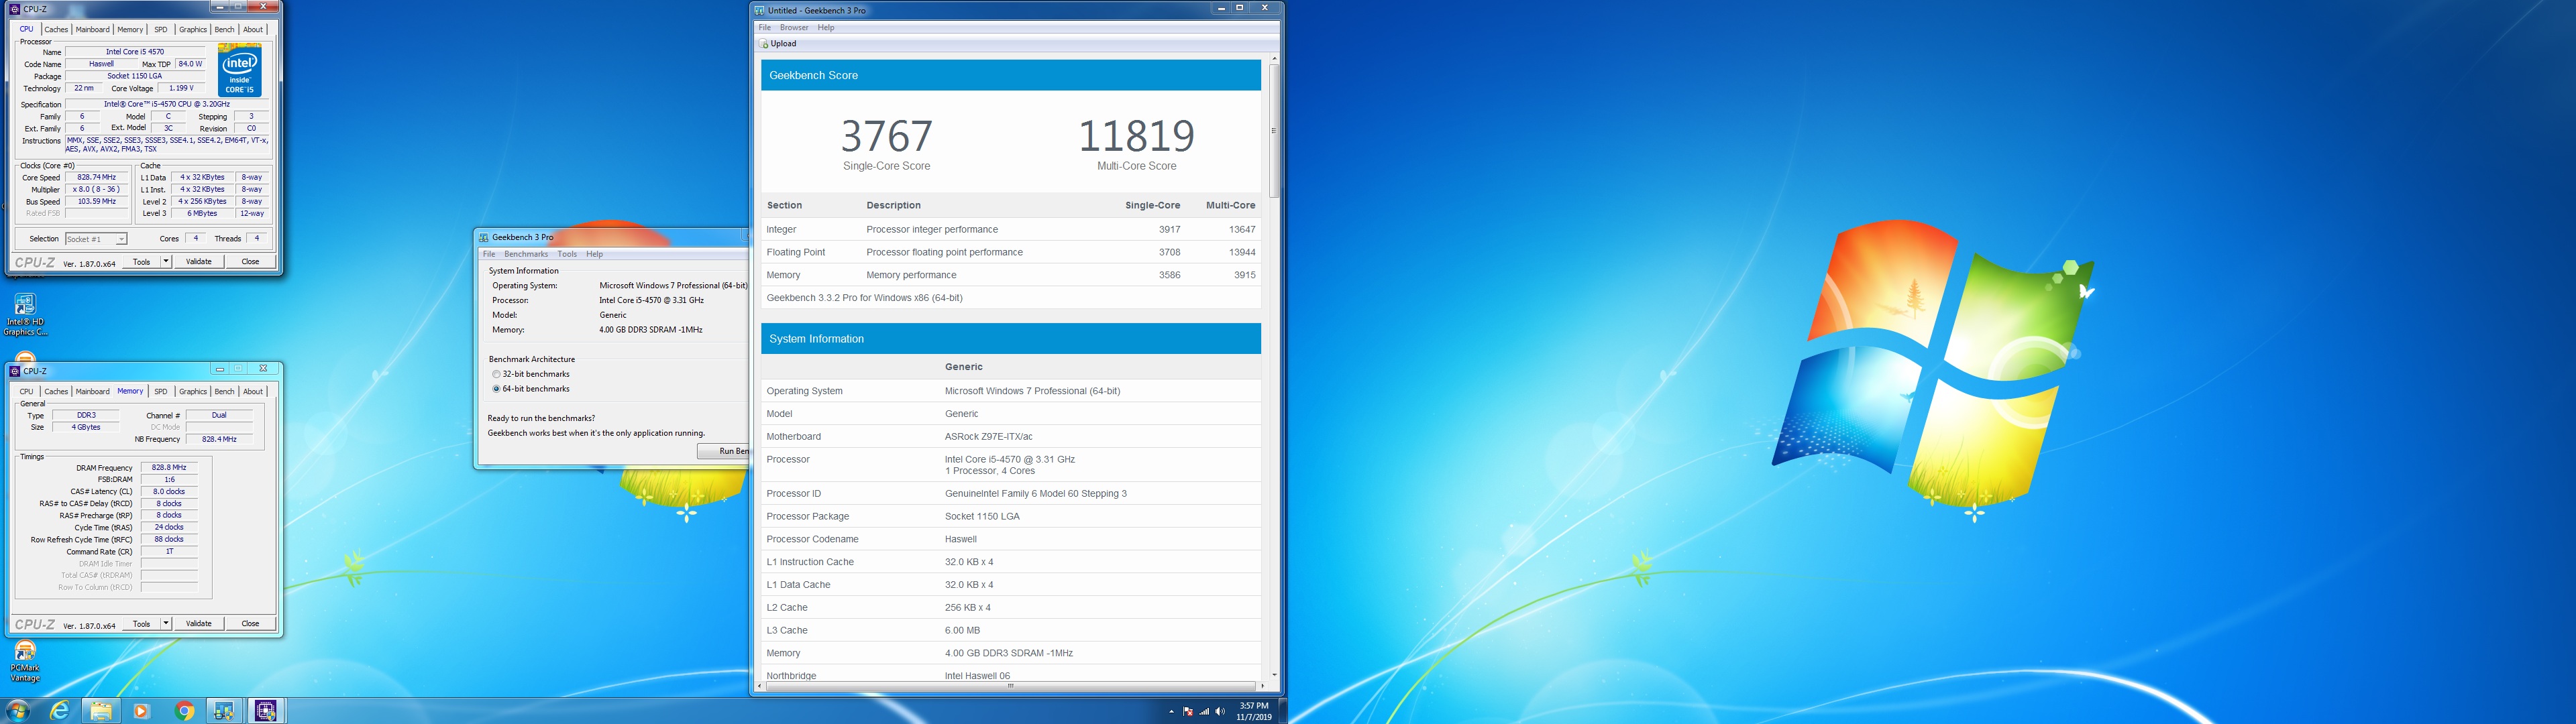
Task: Switch to Geekbench taskbar button
Action: [x=225, y=711]
